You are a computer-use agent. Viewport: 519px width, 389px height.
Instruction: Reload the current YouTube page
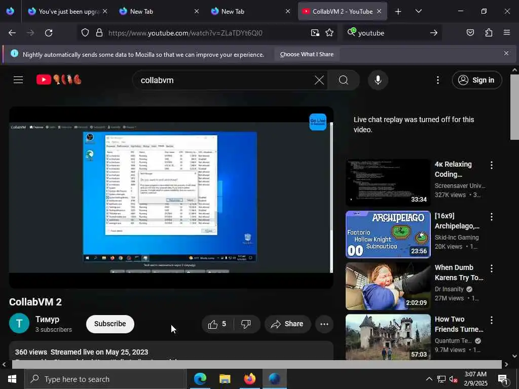pyautogui.click(x=49, y=33)
